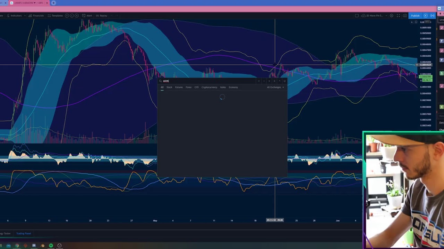Image resolution: width=444 pixels, height=249 pixels.
Task: Open the Financials panel
Action: (36, 16)
